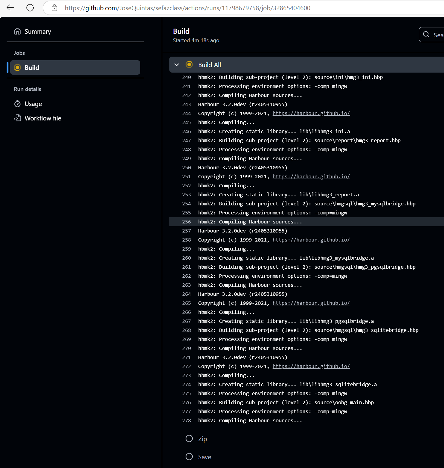
Task: Click the Usage stopwatch icon
Action: point(17,104)
